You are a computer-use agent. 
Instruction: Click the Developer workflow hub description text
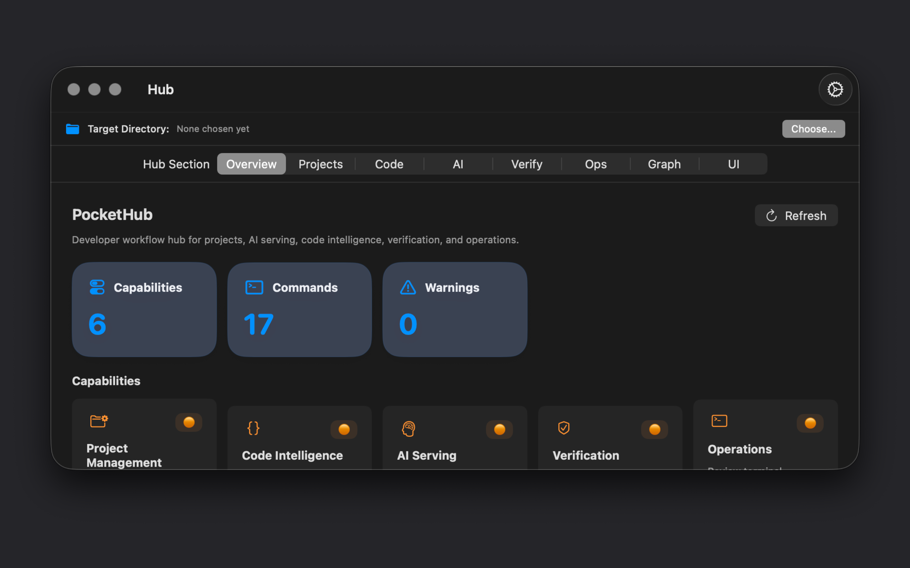(295, 240)
